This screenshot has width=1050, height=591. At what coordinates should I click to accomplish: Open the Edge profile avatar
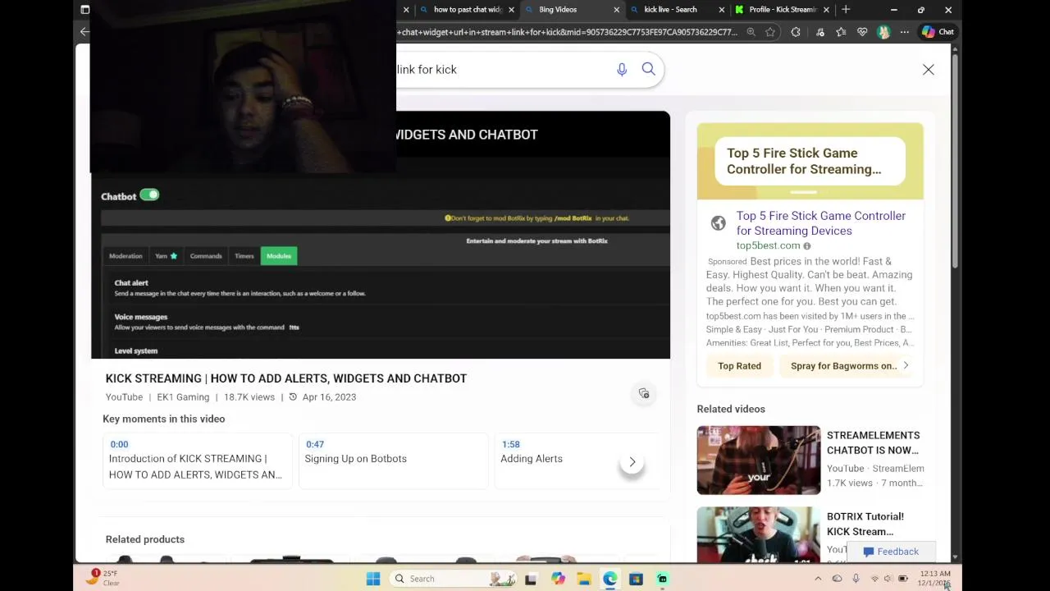coord(883,32)
